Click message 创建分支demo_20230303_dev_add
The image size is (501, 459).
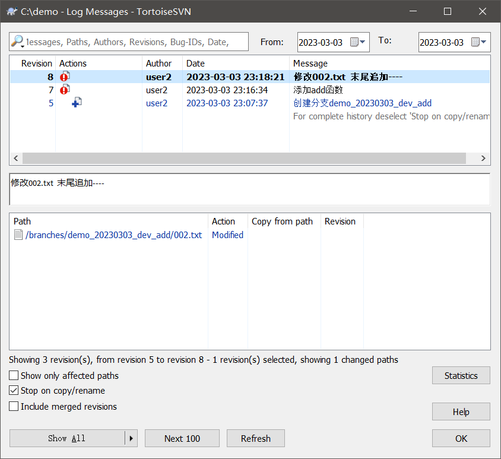coord(362,103)
